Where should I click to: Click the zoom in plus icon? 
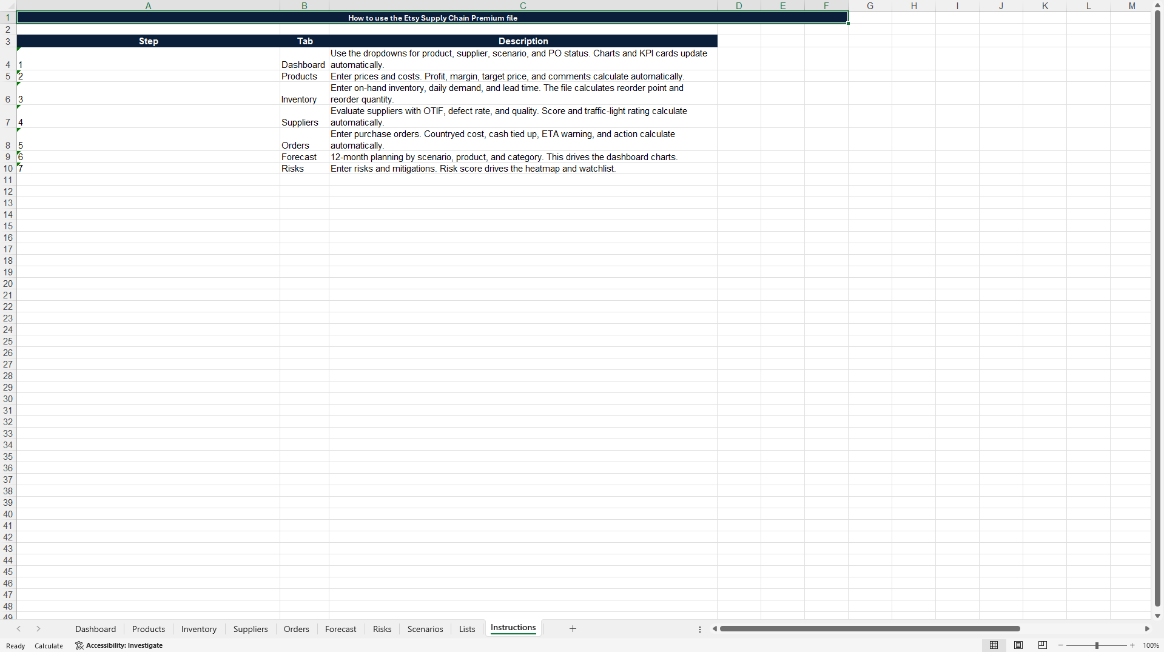pos(1132,645)
